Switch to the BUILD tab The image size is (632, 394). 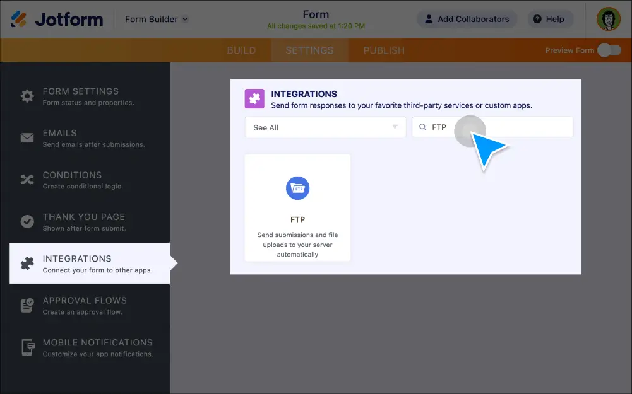point(242,50)
